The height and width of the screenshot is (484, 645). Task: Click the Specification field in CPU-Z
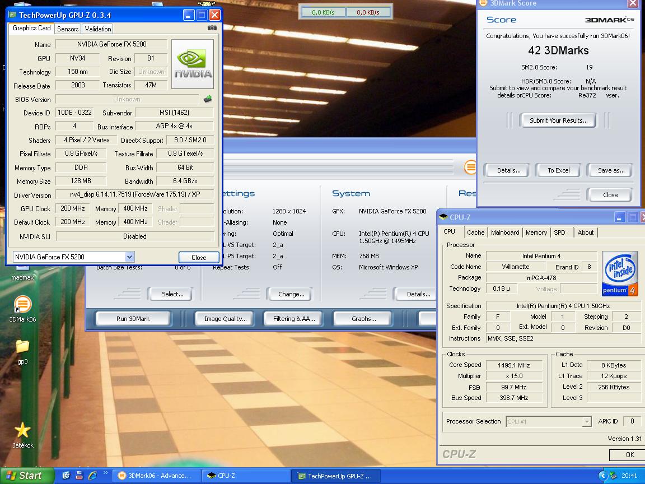click(563, 306)
